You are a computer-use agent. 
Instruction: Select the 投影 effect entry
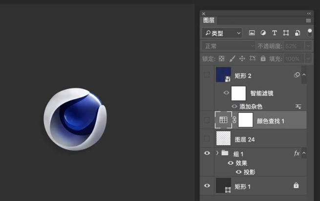click(249, 172)
